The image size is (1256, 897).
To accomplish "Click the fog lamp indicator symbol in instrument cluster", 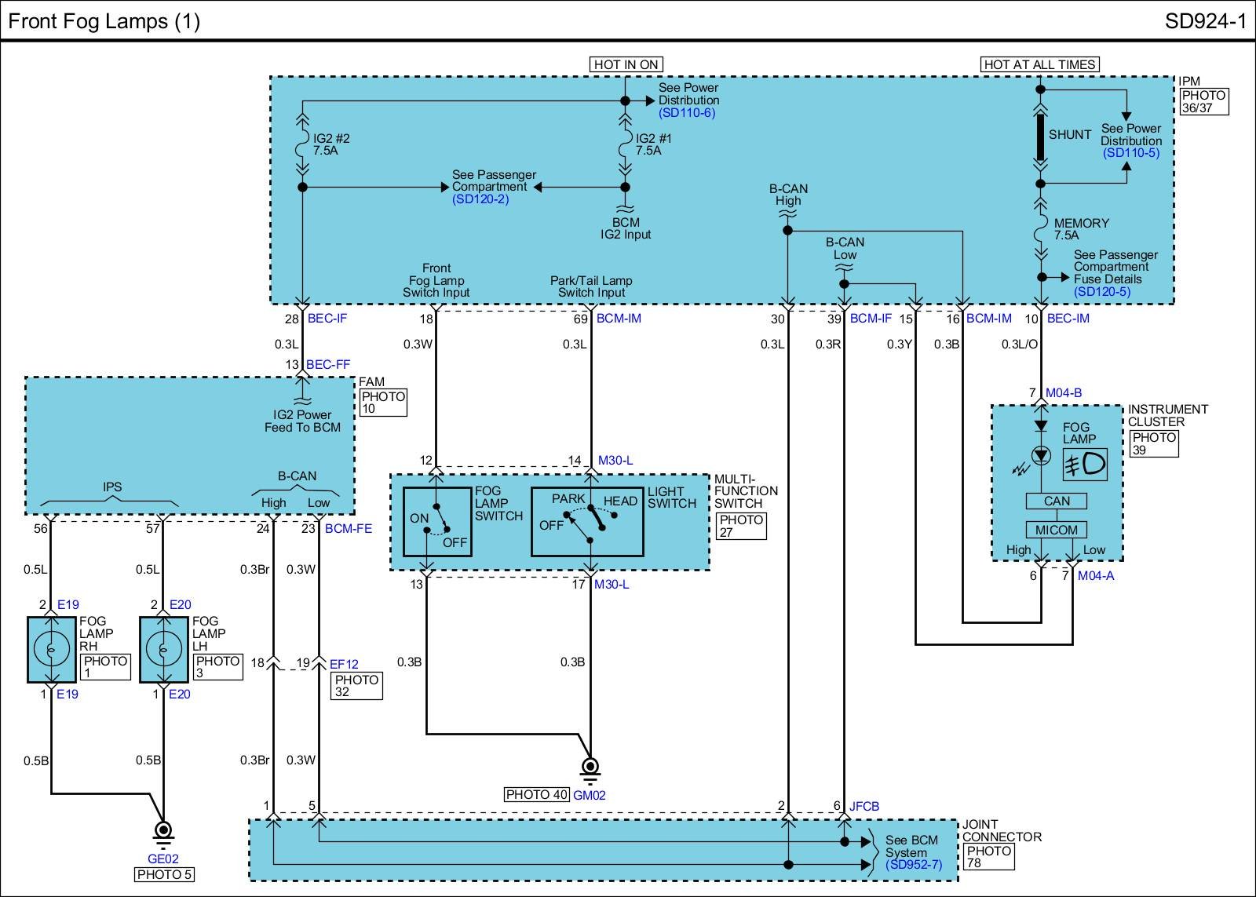I will 1087,465.
